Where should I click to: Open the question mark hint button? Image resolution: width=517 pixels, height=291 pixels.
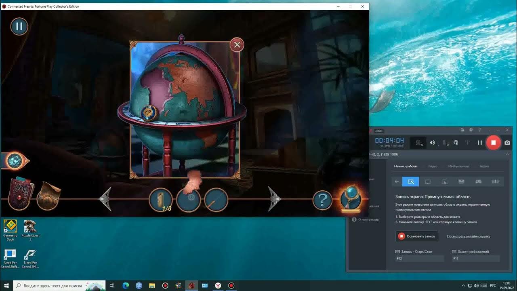point(322,200)
